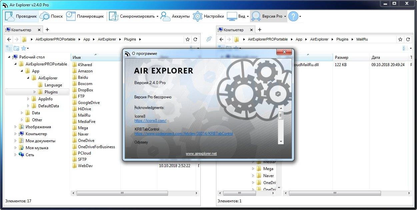Open the Вид view menu
Image resolution: width=417 pixels, height=210 pixels.
(x=236, y=16)
